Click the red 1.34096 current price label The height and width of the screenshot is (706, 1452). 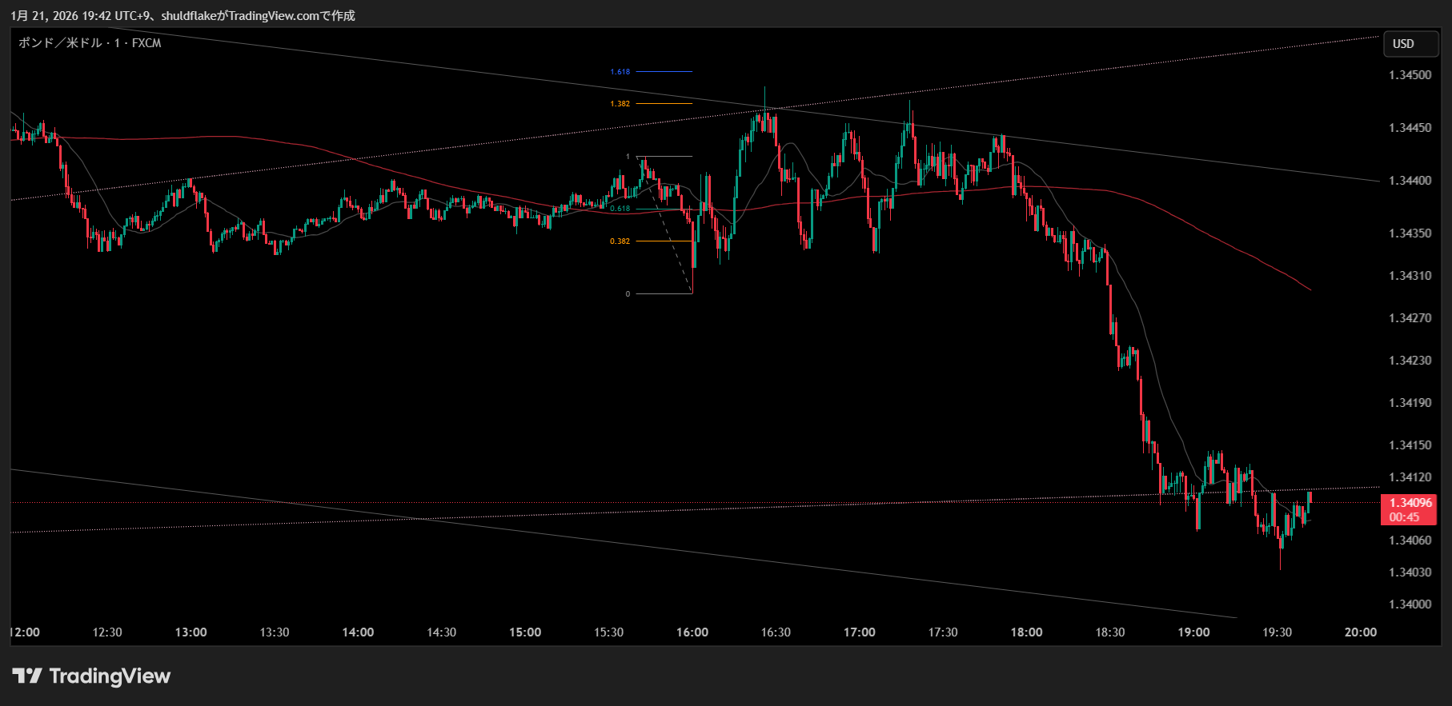tap(1410, 503)
